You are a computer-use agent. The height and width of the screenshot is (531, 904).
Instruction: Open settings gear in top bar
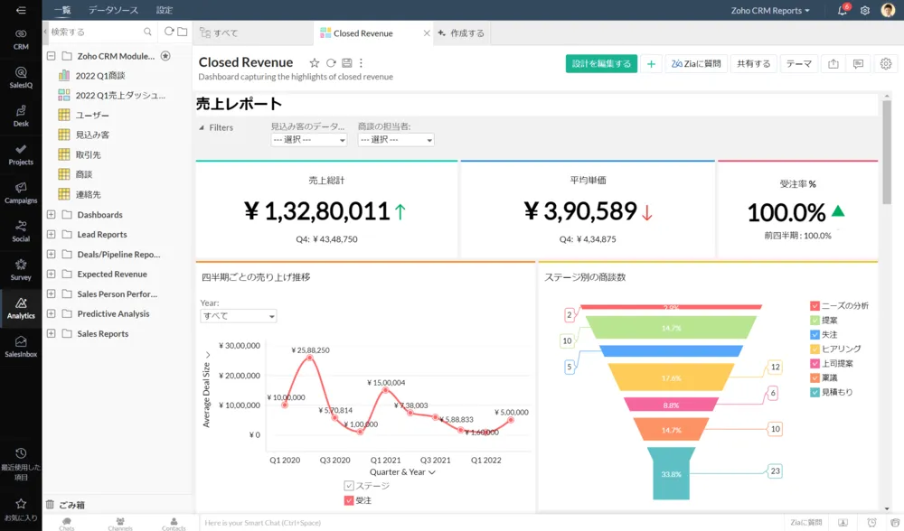pyautogui.click(x=865, y=10)
